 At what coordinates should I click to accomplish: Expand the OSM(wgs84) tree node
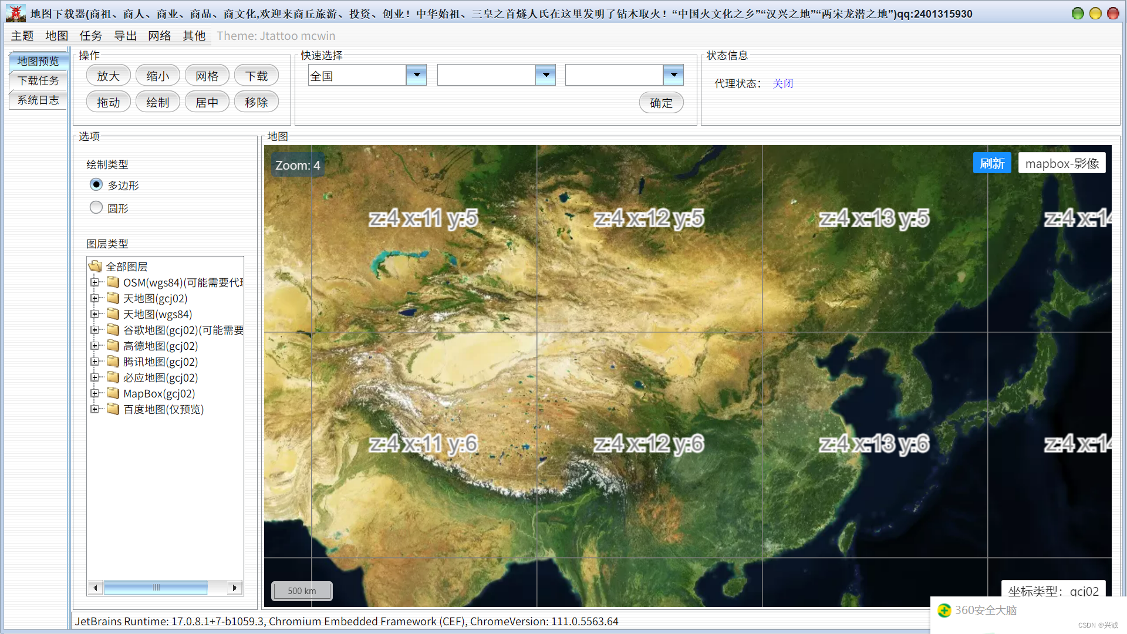95,282
